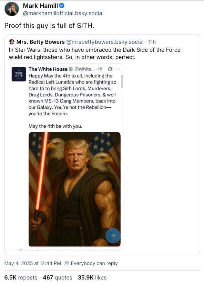The width and height of the screenshot is (204, 284).
Task: Click the scrollbar in the embedded White House post
Action: [122, 82]
